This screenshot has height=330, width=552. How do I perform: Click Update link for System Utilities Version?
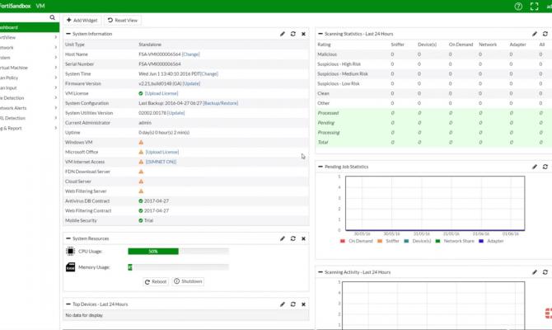pyautogui.click(x=176, y=113)
